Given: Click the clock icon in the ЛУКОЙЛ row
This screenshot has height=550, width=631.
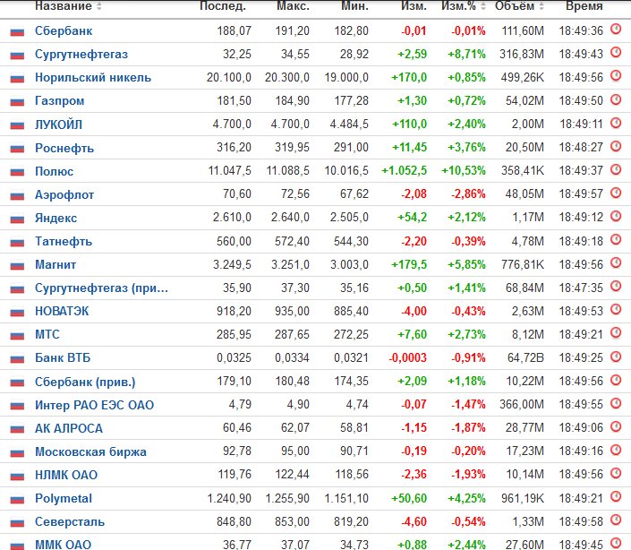Looking at the screenshot, I should click(616, 123).
